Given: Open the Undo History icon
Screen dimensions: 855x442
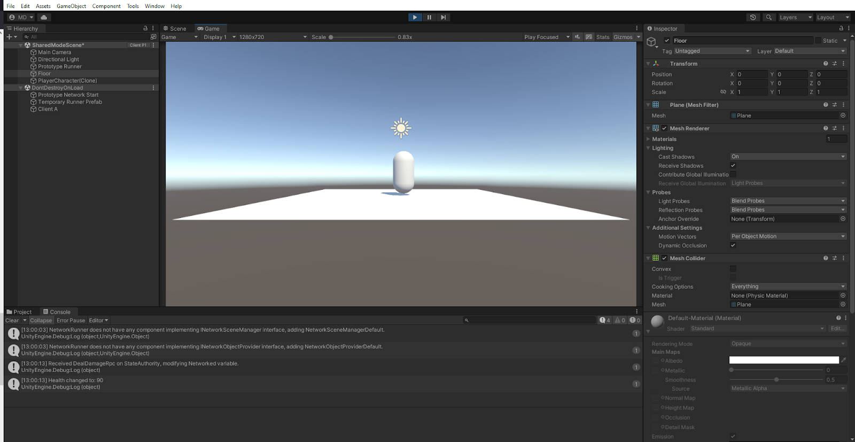Looking at the screenshot, I should click(x=753, y=17).
